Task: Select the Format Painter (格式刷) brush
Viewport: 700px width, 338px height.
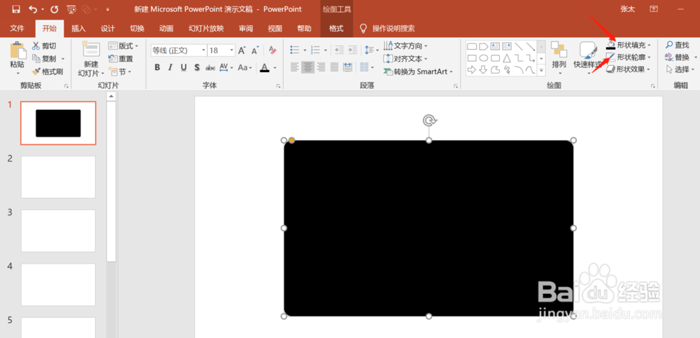Action: coord(48,71)
